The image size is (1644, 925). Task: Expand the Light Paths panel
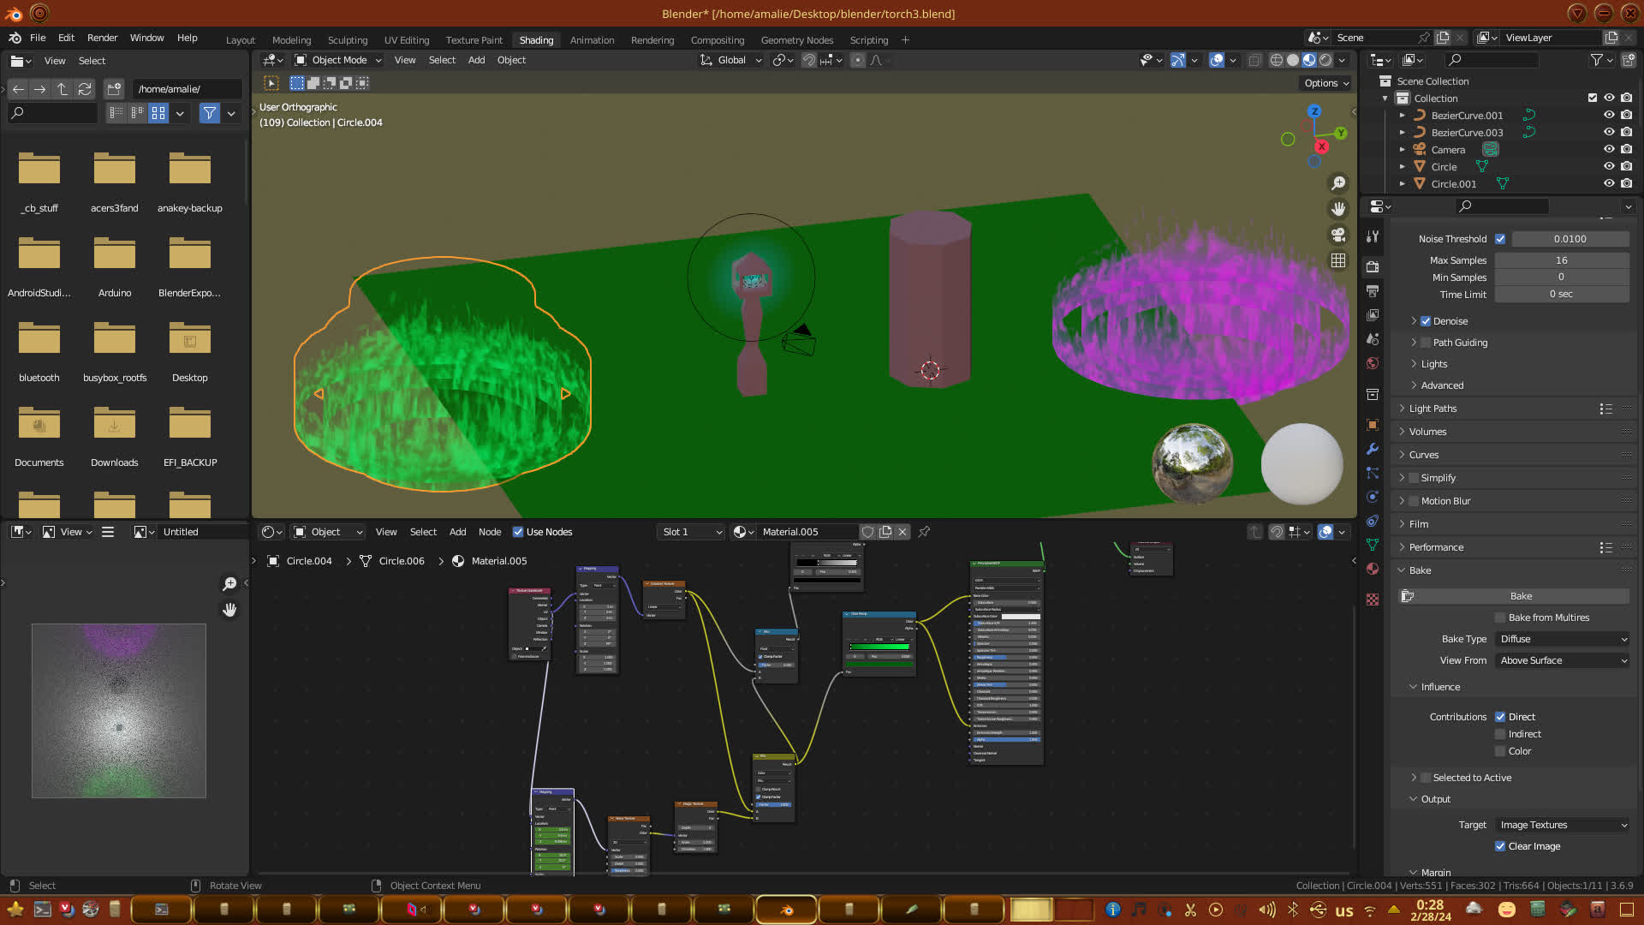(x=1433, y=409)
